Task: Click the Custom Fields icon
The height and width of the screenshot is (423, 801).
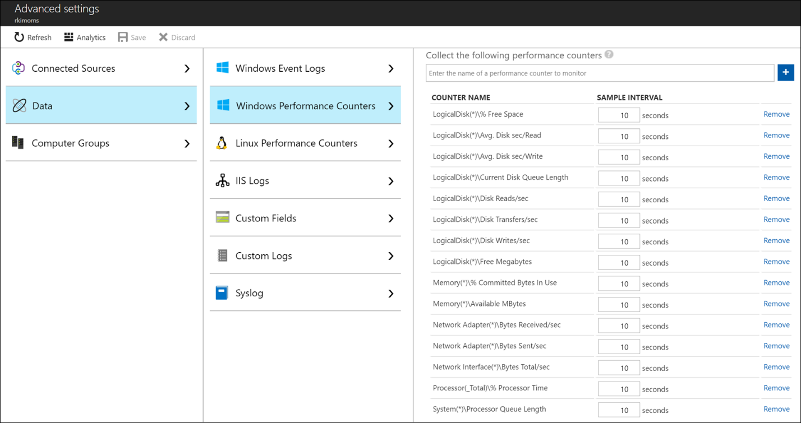Action: (x=221, y=218)
